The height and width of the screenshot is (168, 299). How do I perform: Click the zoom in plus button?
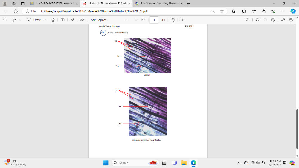pyautogui.click(x=135, y=20)
